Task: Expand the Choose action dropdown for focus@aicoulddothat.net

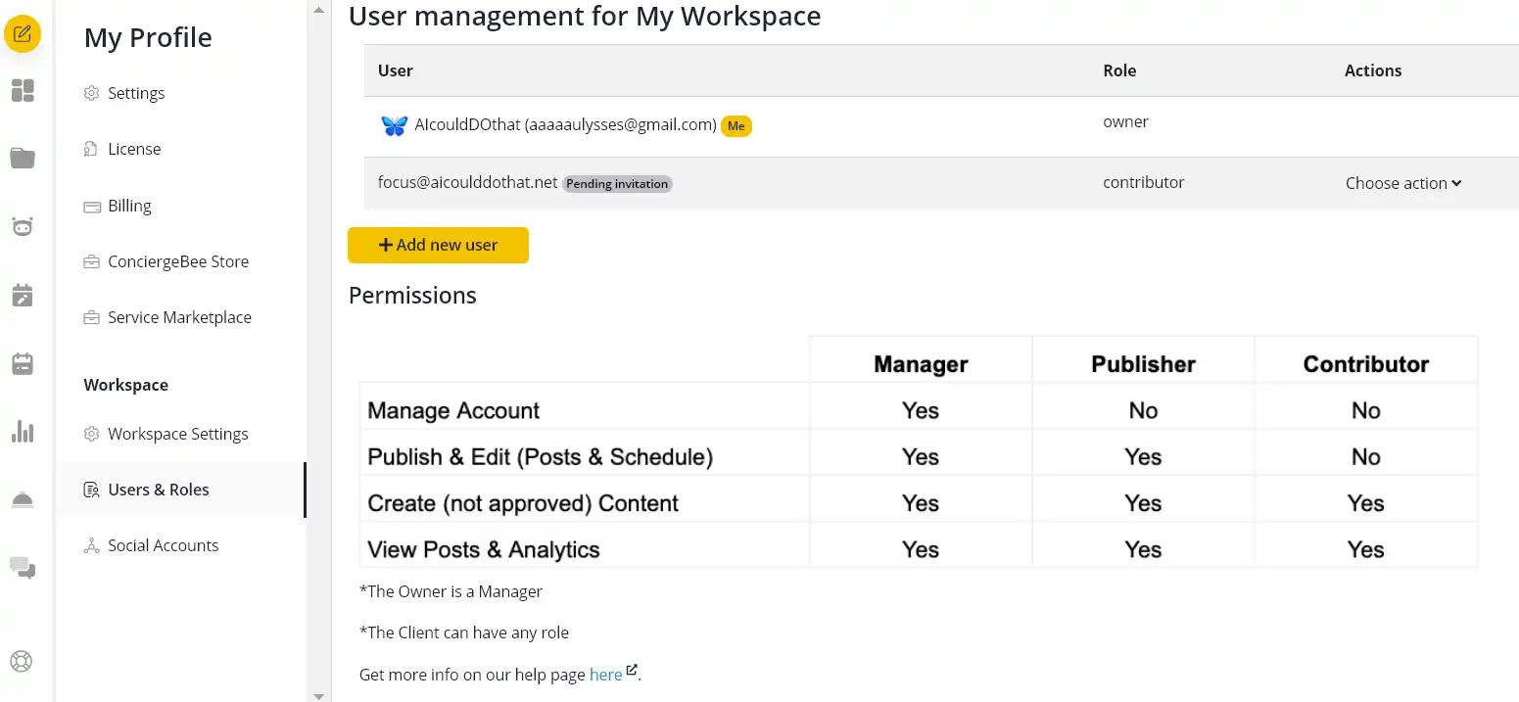Action: [1403, 183]
